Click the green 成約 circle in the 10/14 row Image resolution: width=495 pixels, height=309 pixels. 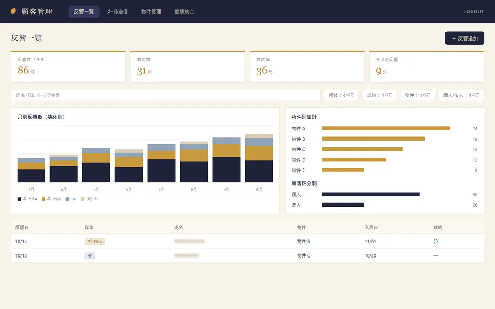435,241
